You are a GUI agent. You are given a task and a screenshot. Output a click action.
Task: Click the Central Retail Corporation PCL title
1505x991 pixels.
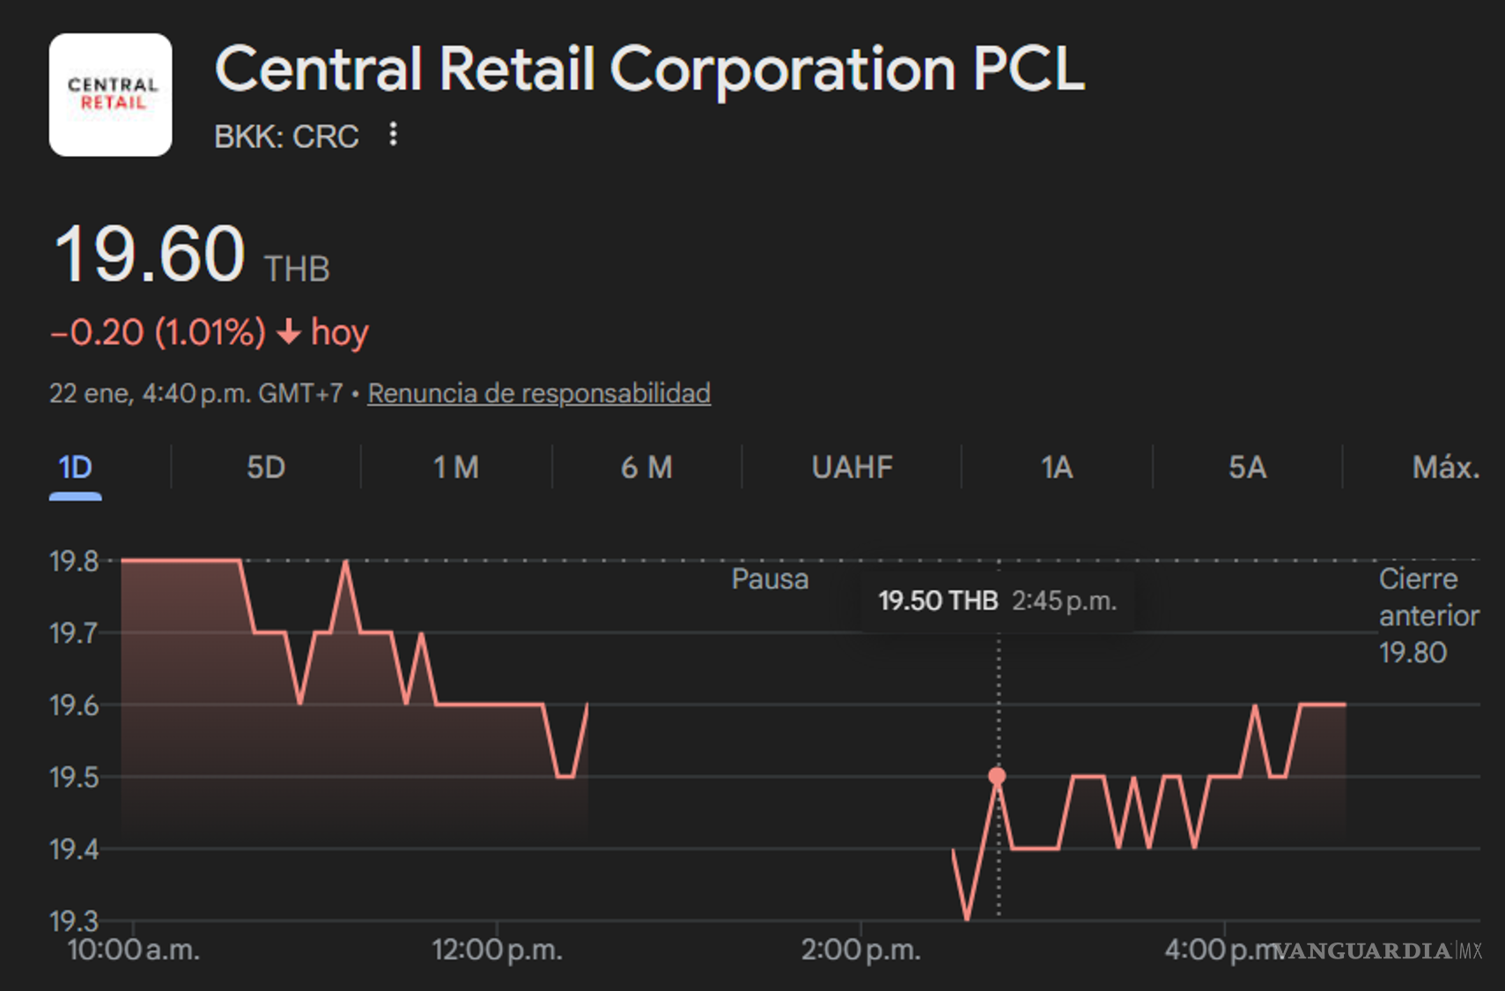(649, 69)
